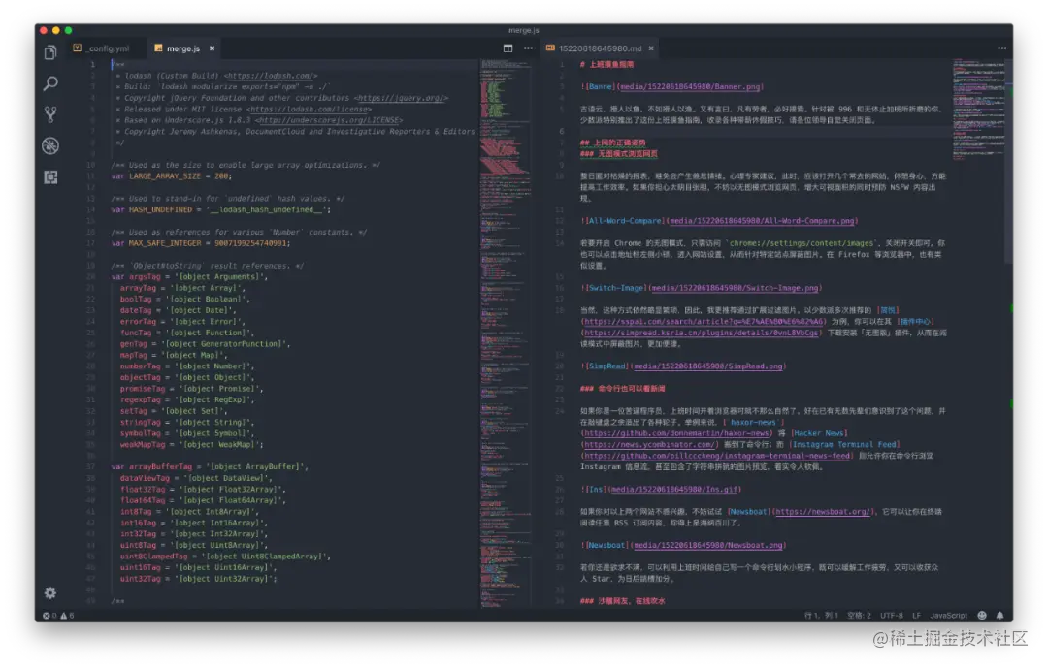Click the float64Tag line
This screenshot has height=668, width=1048.
(203, 500)
